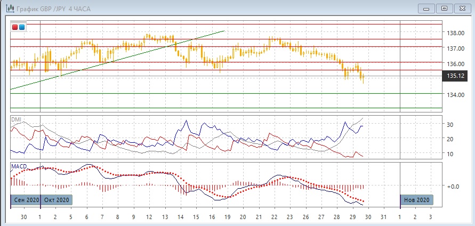Viewport: 475px width, 226px height.
Task: Click the Окт 2020 month marker
Action: (56, 200)
